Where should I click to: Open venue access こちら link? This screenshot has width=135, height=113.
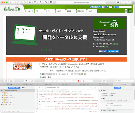tap(83, 74)
